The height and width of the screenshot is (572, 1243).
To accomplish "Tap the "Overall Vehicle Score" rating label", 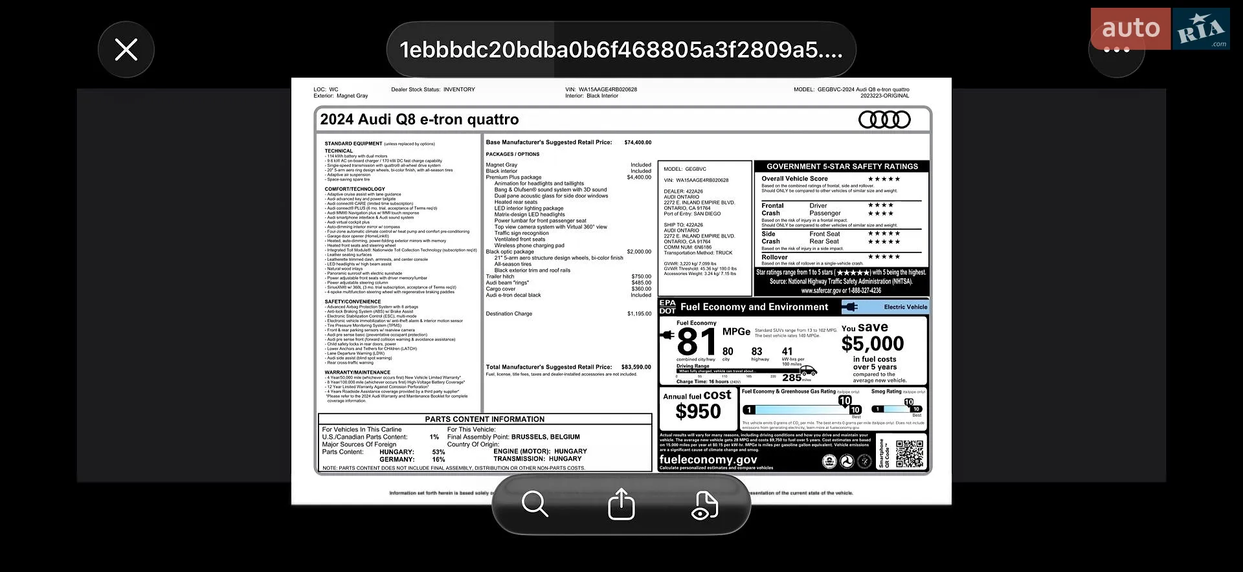I will click(794, 179).
